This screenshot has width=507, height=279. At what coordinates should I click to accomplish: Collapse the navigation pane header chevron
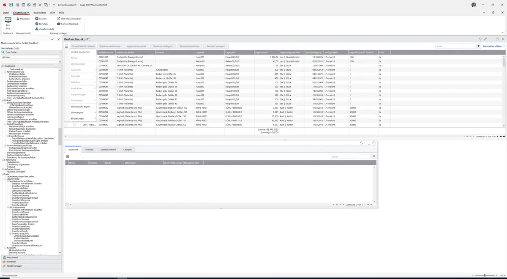pos(52,39)
